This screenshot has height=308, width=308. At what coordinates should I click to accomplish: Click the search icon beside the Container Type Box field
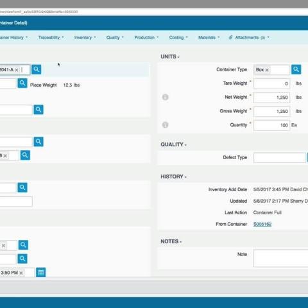(296, 69)
